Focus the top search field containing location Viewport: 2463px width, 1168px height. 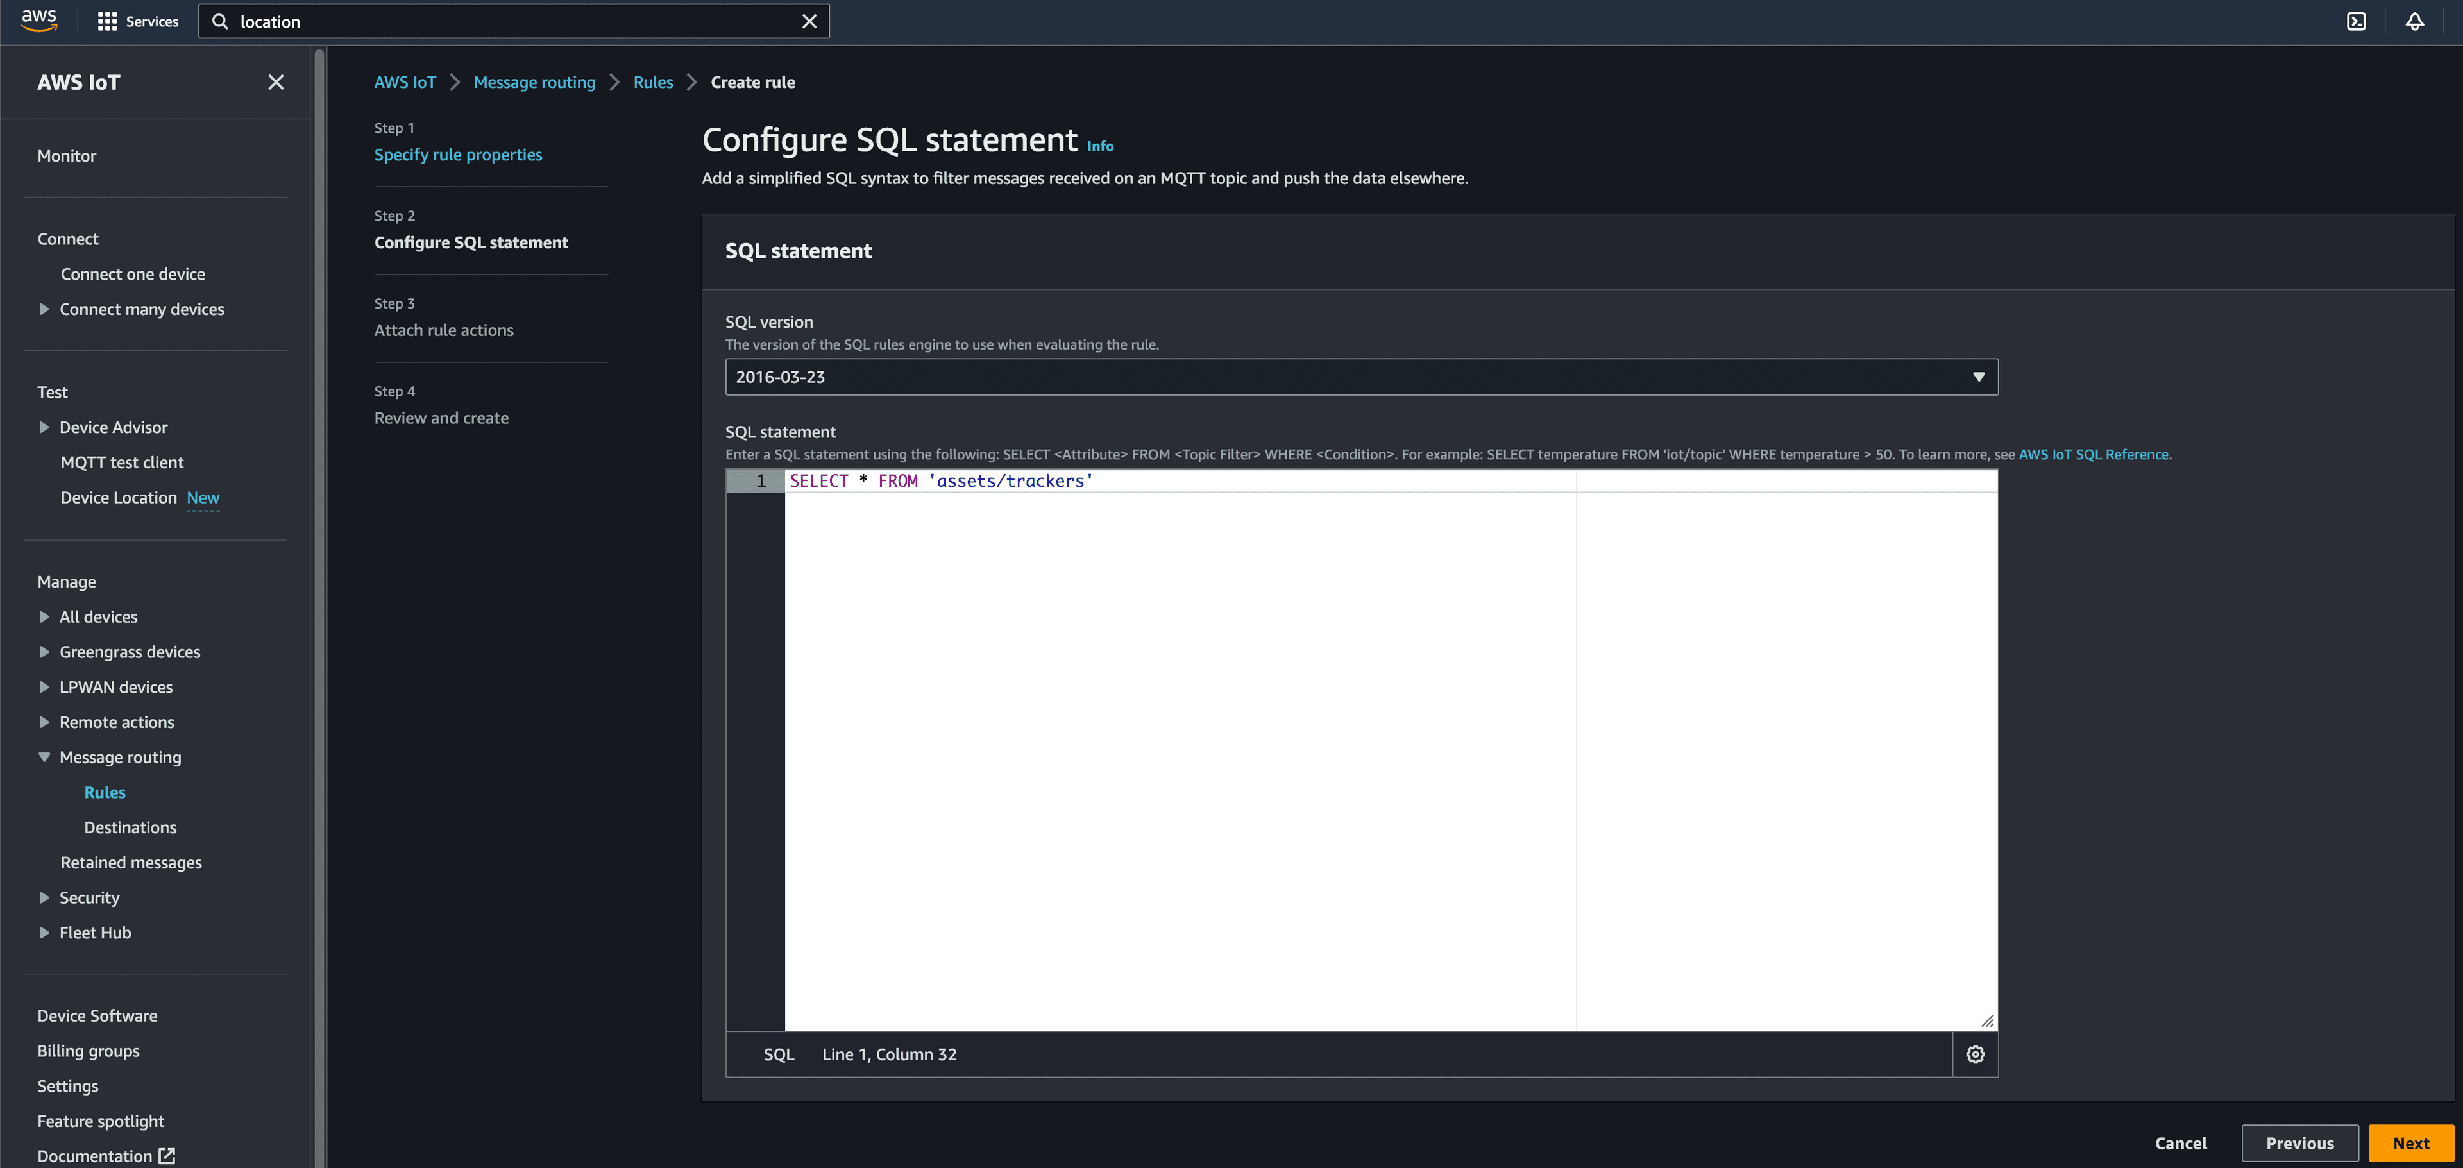pyautogui.click(x=514, y=21)
